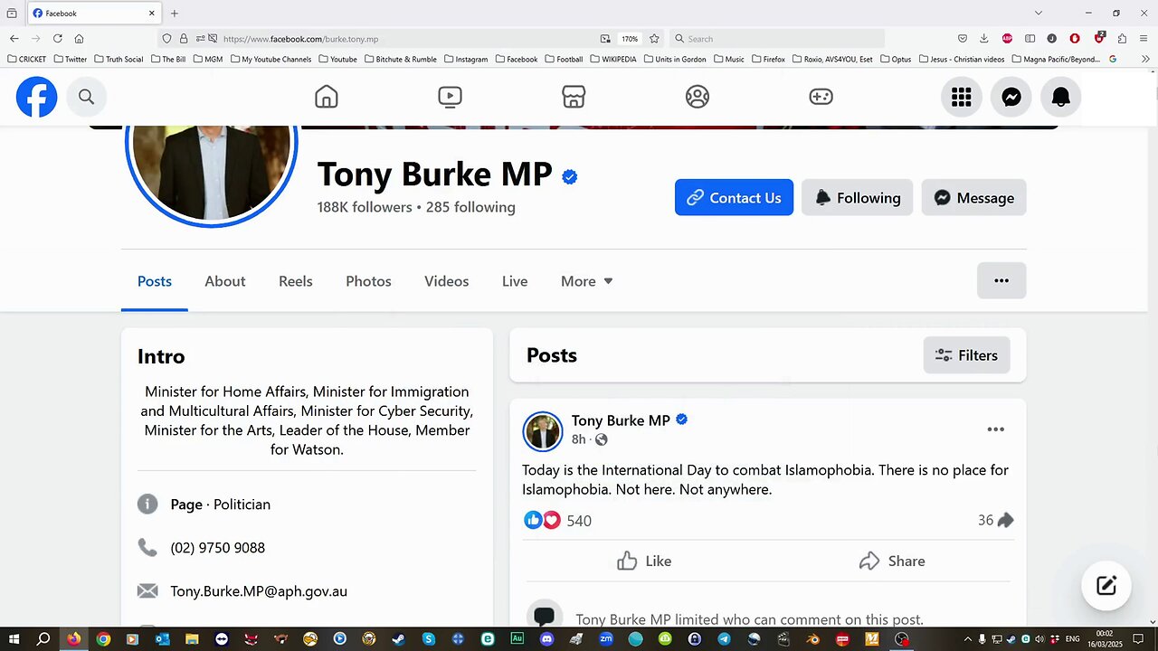This screenshot has width=1158, height=651.
Task: Open the taskbar clock showing 00:02
Action: pyautogui.click(x=1105, y=638)
